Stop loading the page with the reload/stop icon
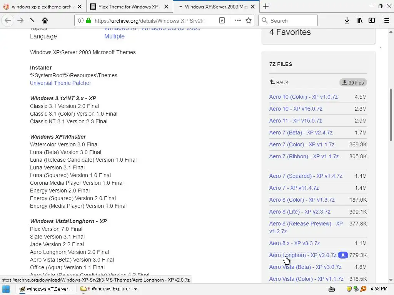 32,20
